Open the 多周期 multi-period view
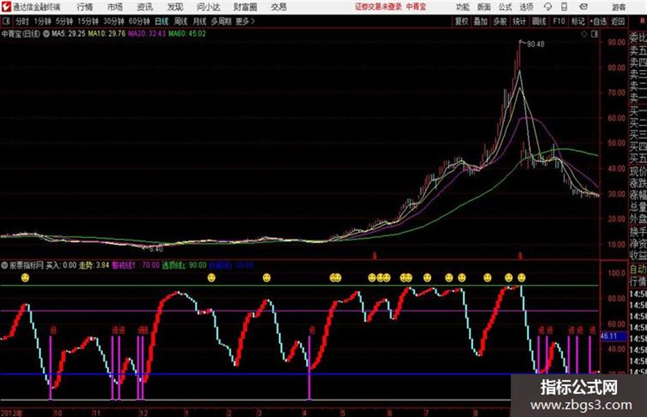 tap(220, 21)
